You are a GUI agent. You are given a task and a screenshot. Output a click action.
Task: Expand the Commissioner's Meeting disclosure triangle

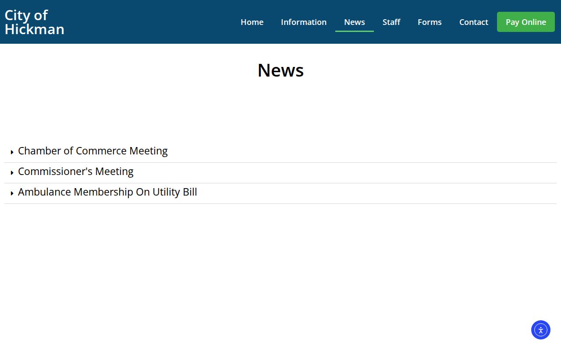(12, 172)
